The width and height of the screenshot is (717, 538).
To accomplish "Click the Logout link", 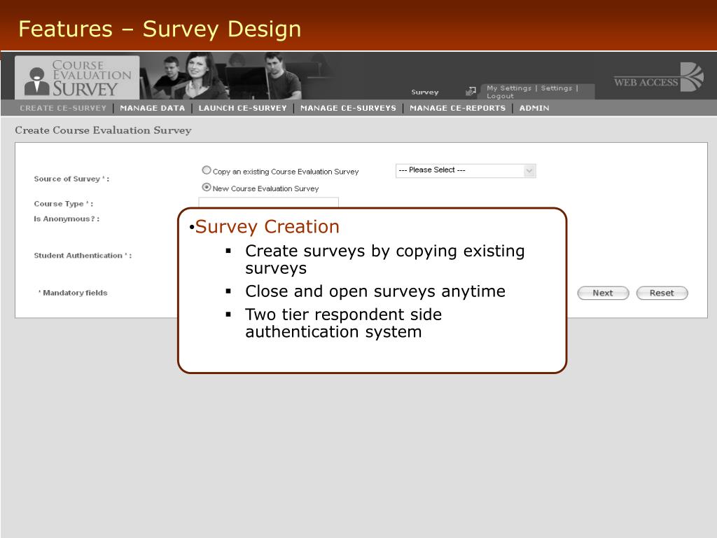I will 500,96.
